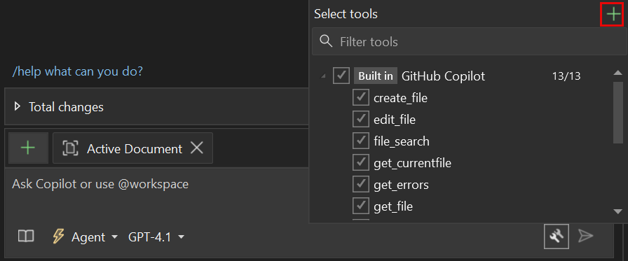Image resolution: width=628 pixels, height=261 pixels.
Task: Click the Active Document bracket icon
Action: 70,148
